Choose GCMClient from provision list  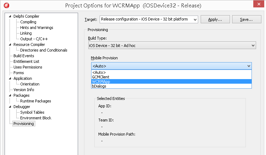coord(171,77)
